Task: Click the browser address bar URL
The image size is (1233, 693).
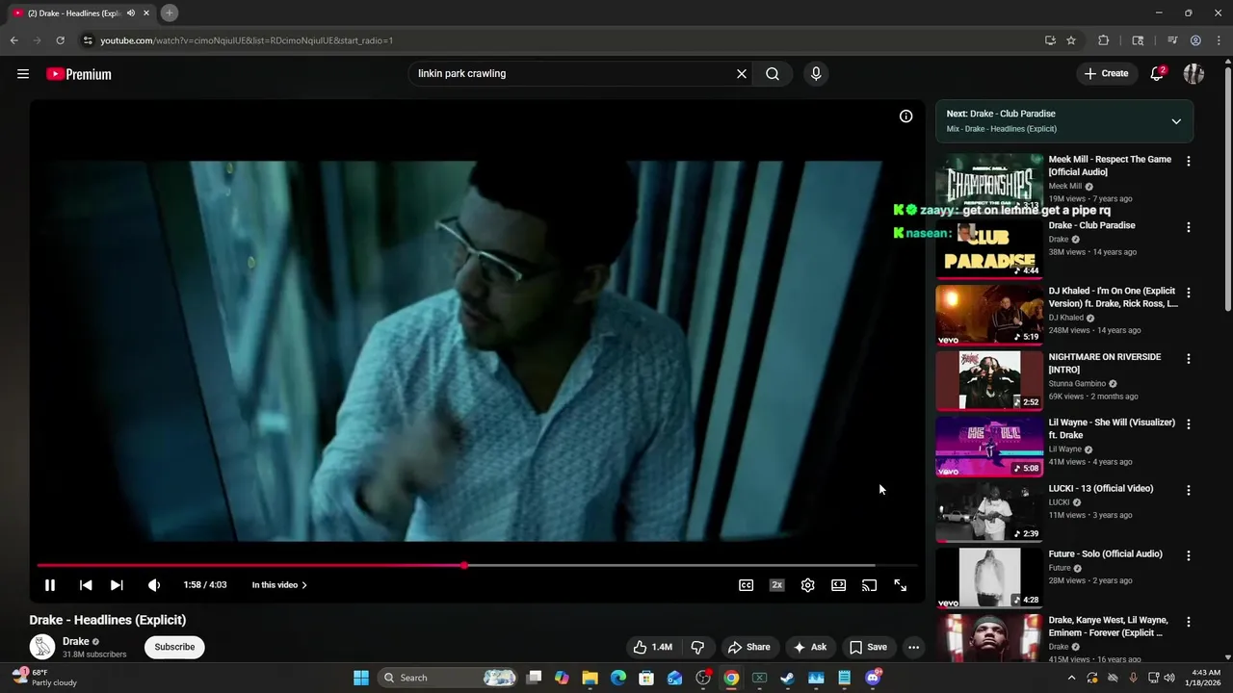Action: point(247,40)
